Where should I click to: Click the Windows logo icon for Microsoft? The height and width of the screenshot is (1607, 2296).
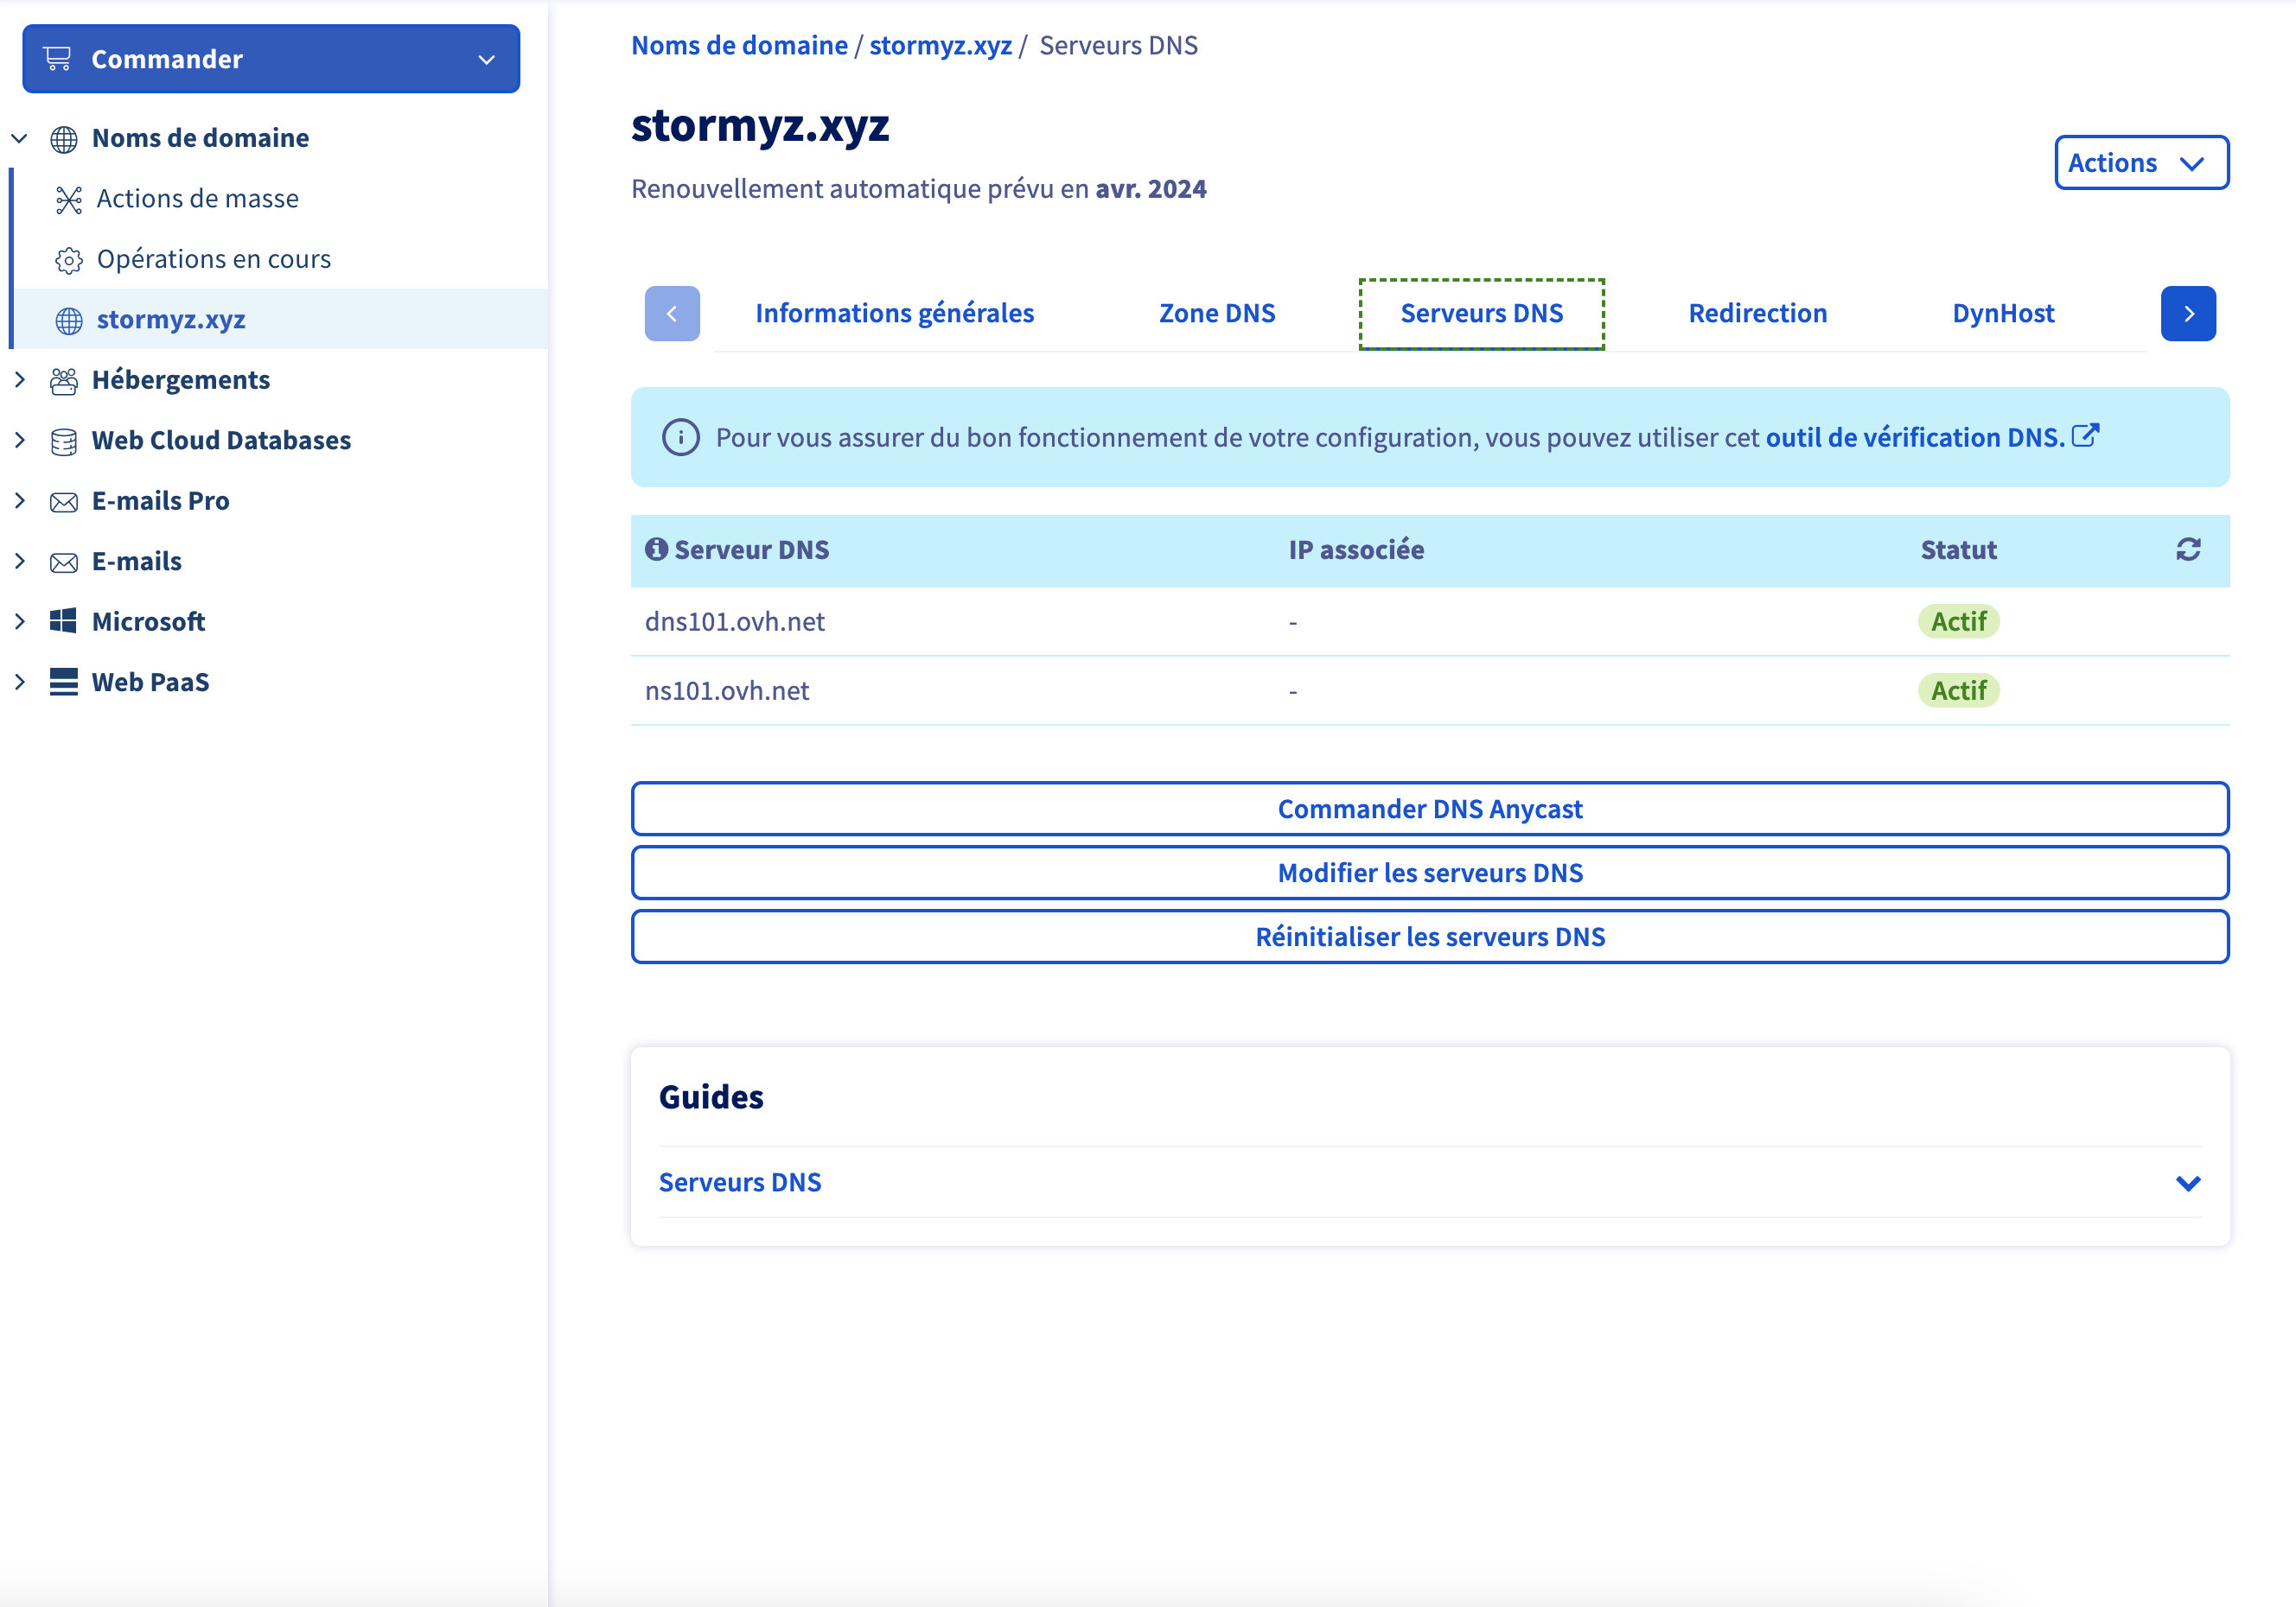pyautogui.click(x=63, y=620)
